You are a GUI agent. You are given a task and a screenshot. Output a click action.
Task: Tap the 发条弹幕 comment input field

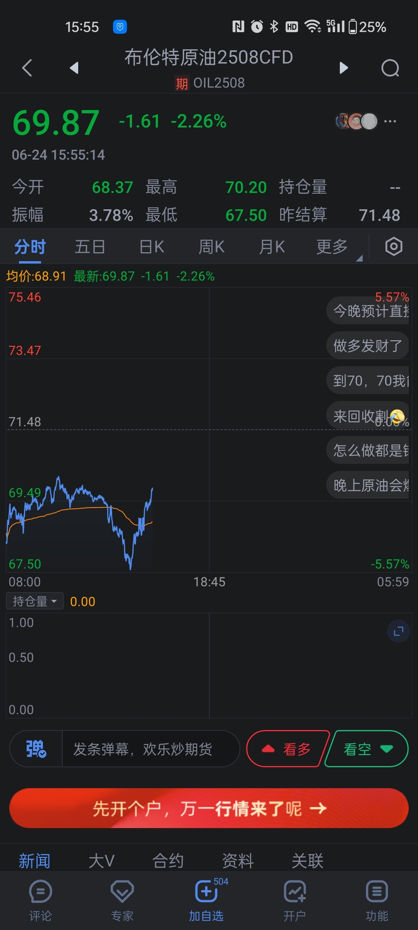(150, 749)
